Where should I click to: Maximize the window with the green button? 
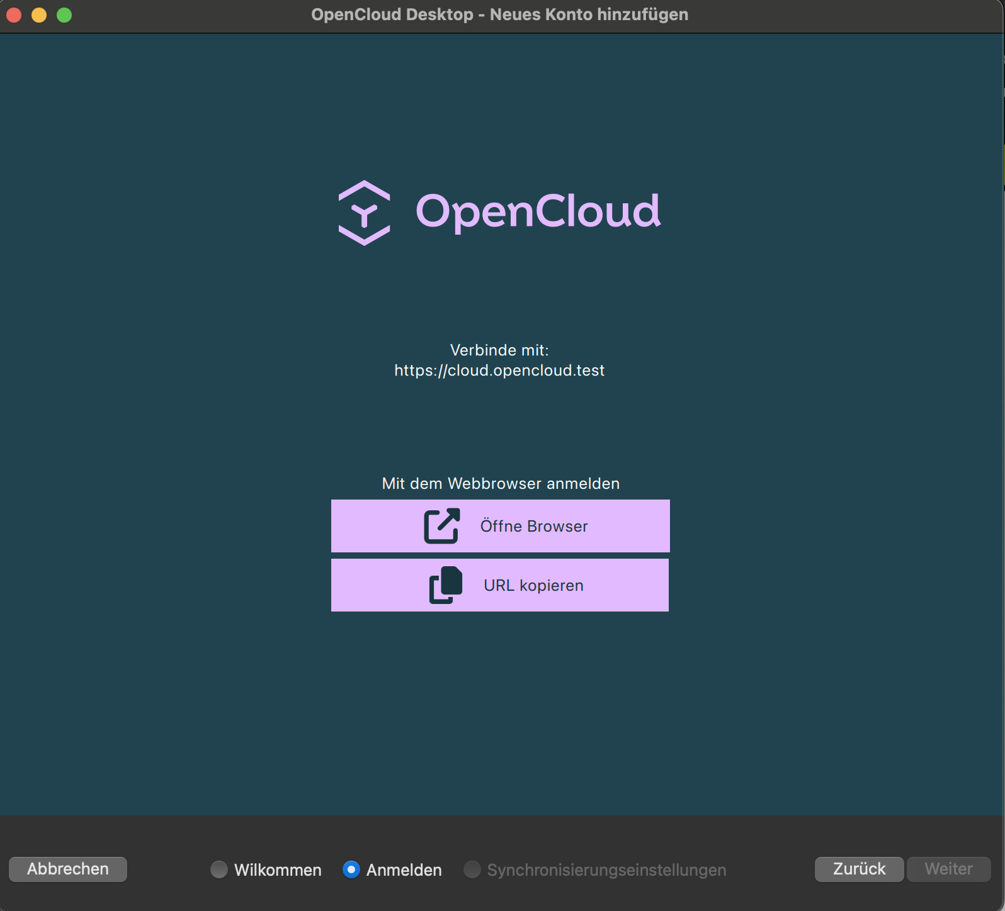pyautogui.click(x=64, y=15)
